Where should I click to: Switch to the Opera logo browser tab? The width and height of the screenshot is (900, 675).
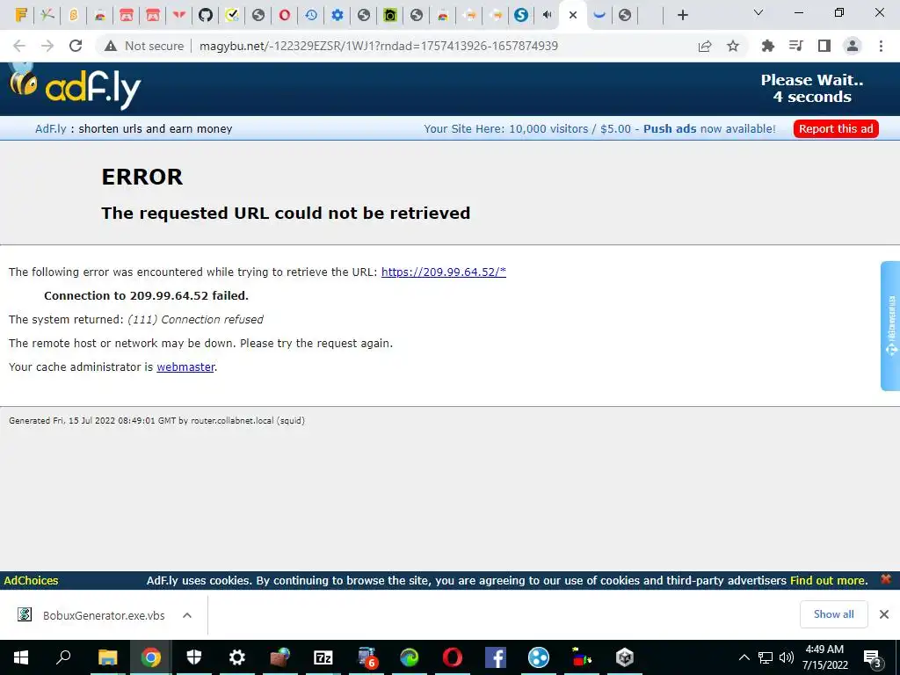(284, 15)
